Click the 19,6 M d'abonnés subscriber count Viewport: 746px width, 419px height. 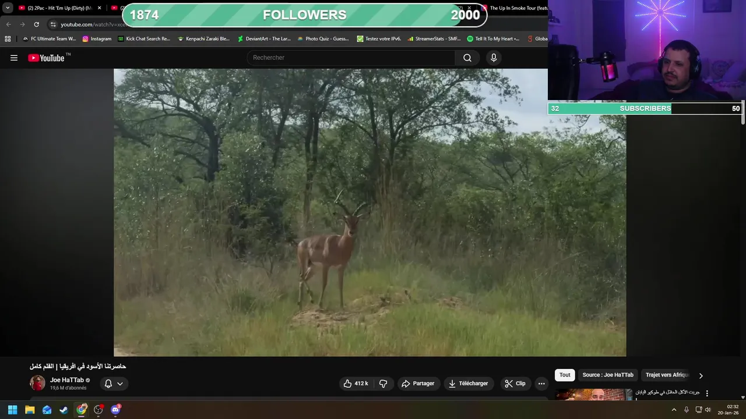coord(68,388)
